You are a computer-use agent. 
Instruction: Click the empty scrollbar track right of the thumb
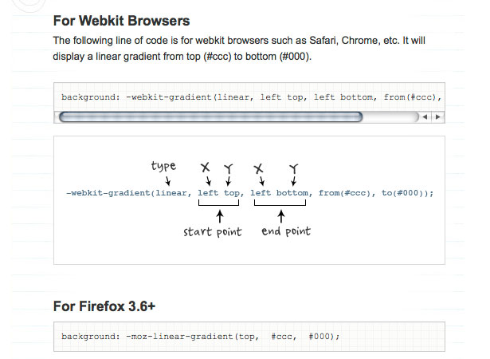click(x=390, y=117)
